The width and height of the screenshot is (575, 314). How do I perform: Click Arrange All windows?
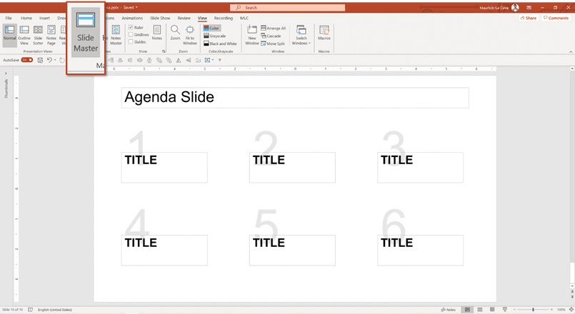click(x=273, y=29)
